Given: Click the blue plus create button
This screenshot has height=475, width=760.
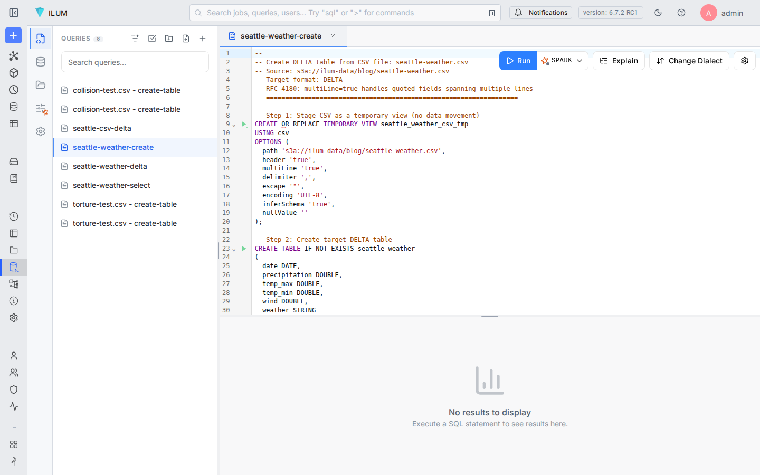Looking at the screenshot, I should (14, 35).
